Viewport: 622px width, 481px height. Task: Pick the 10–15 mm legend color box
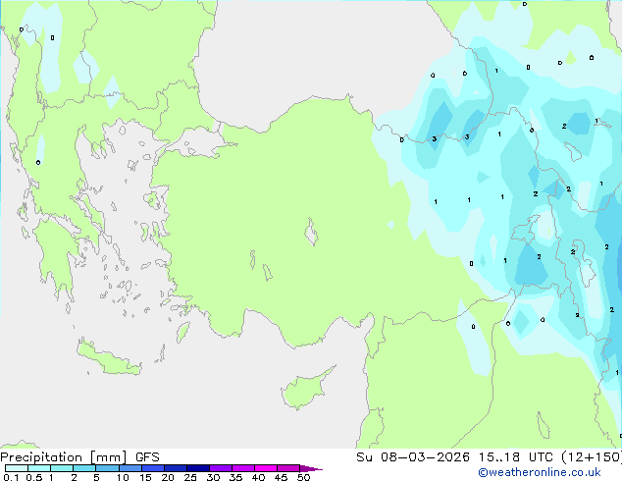[x=130, y=468]
